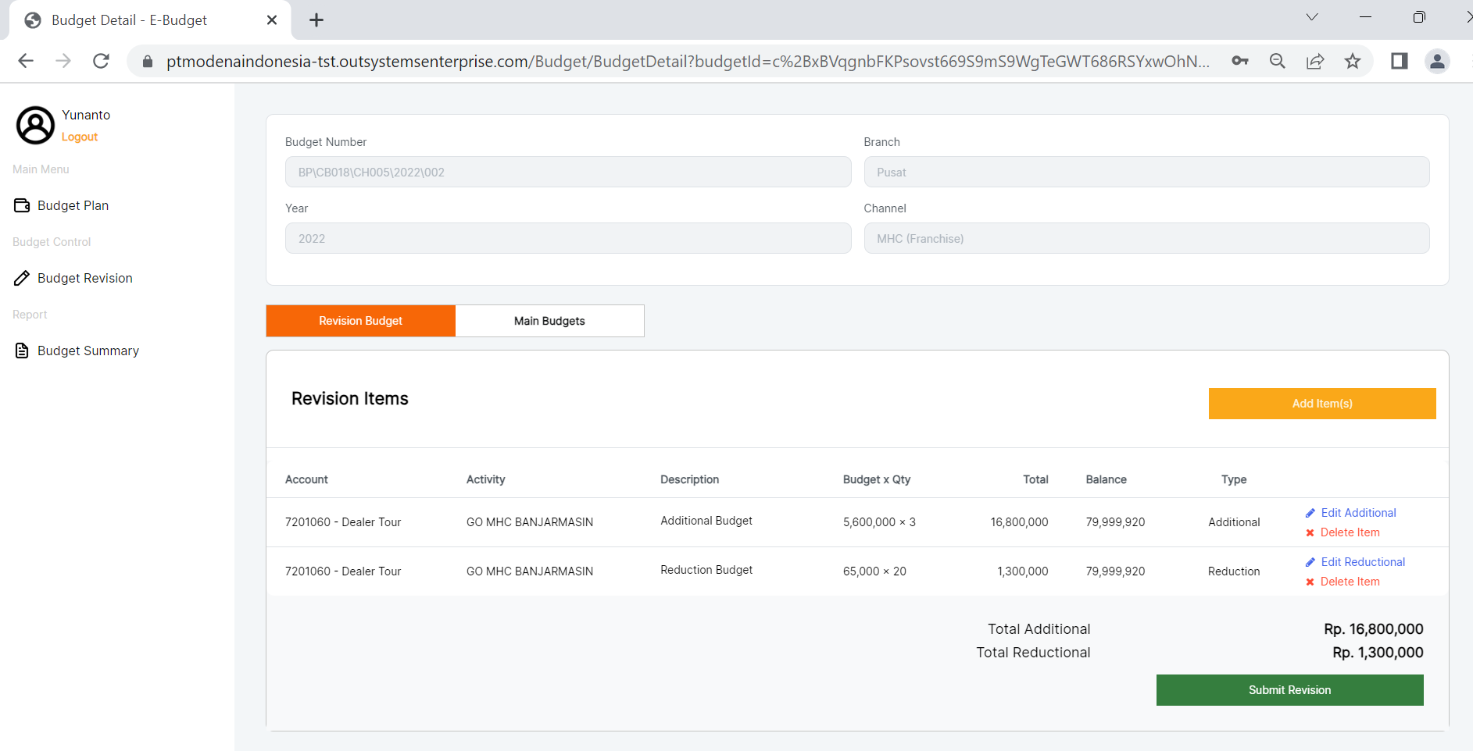The image size is (1473, 751).
Task: Select the Revision Budget tab
Action: click(x=360, y=321)
